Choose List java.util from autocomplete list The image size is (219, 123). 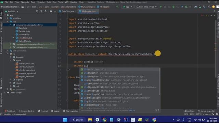pos(119,69)
